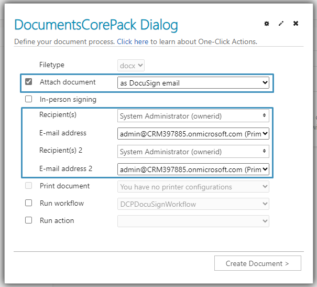Image resolution: width=317 pixels, height=287 pixels.
Task: Open the E-mail address 2 dropdown
Action: click(x=193, y=169)
